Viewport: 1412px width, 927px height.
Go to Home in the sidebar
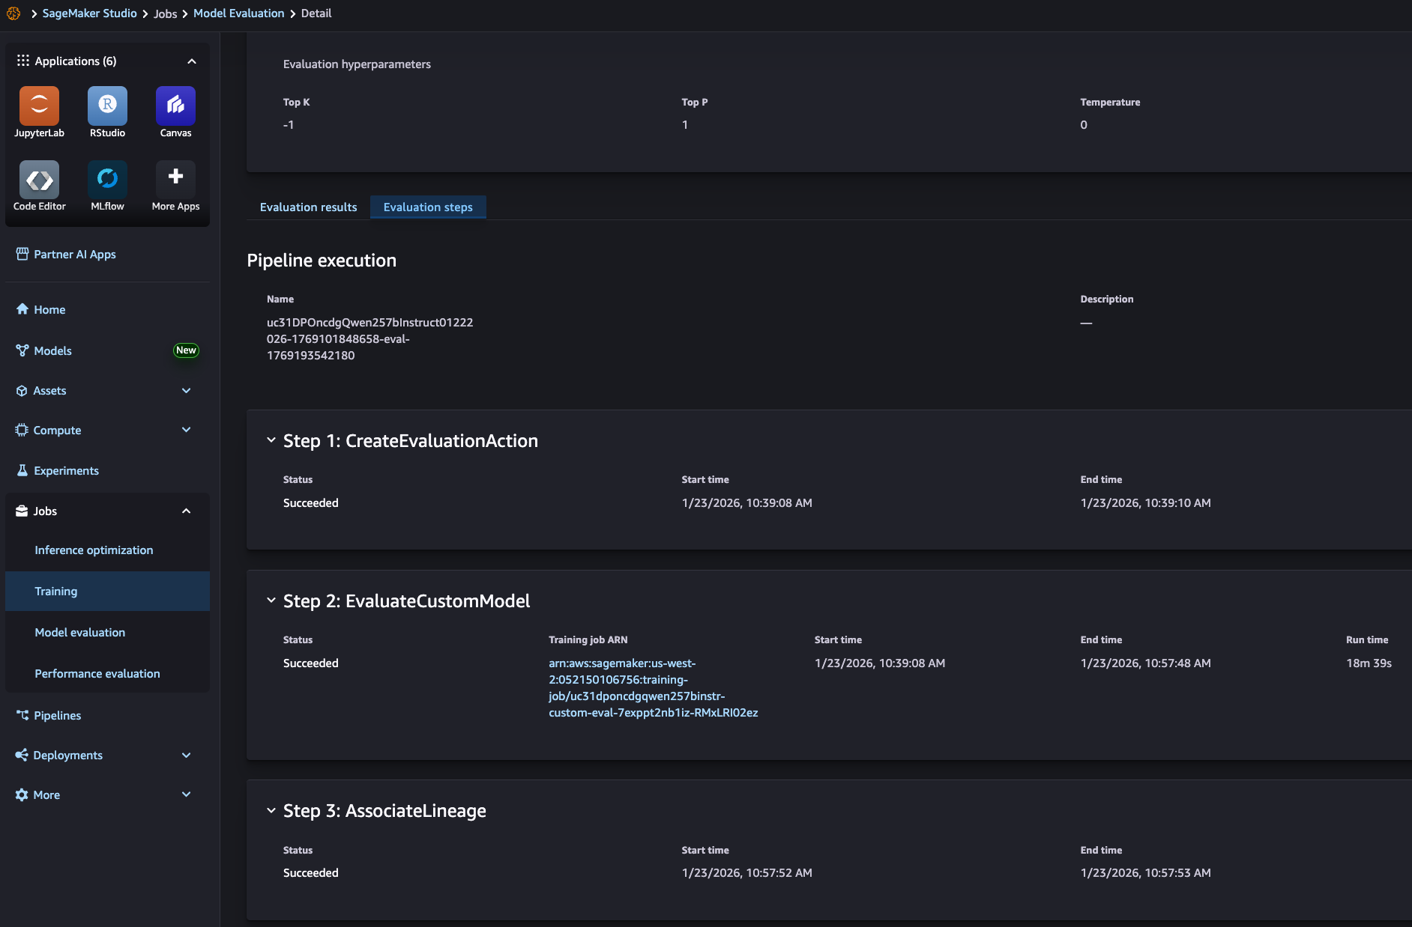click(49, 310)
